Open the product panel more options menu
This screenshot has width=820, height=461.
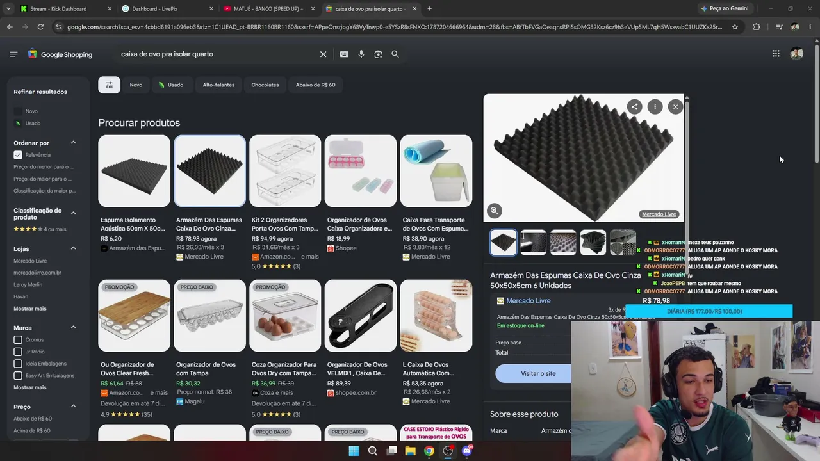coord(655,107)
